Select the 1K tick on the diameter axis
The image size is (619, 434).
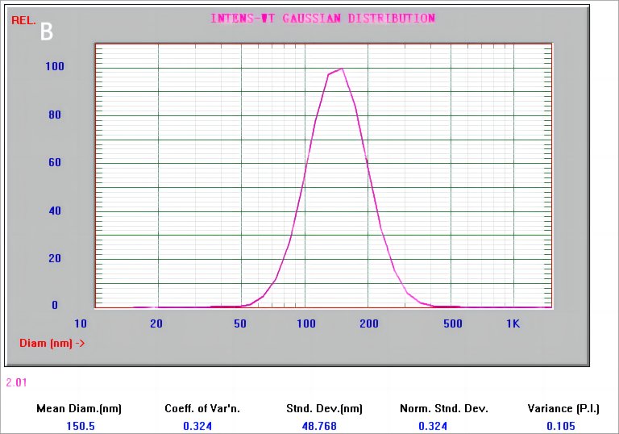tap(513, 323)
